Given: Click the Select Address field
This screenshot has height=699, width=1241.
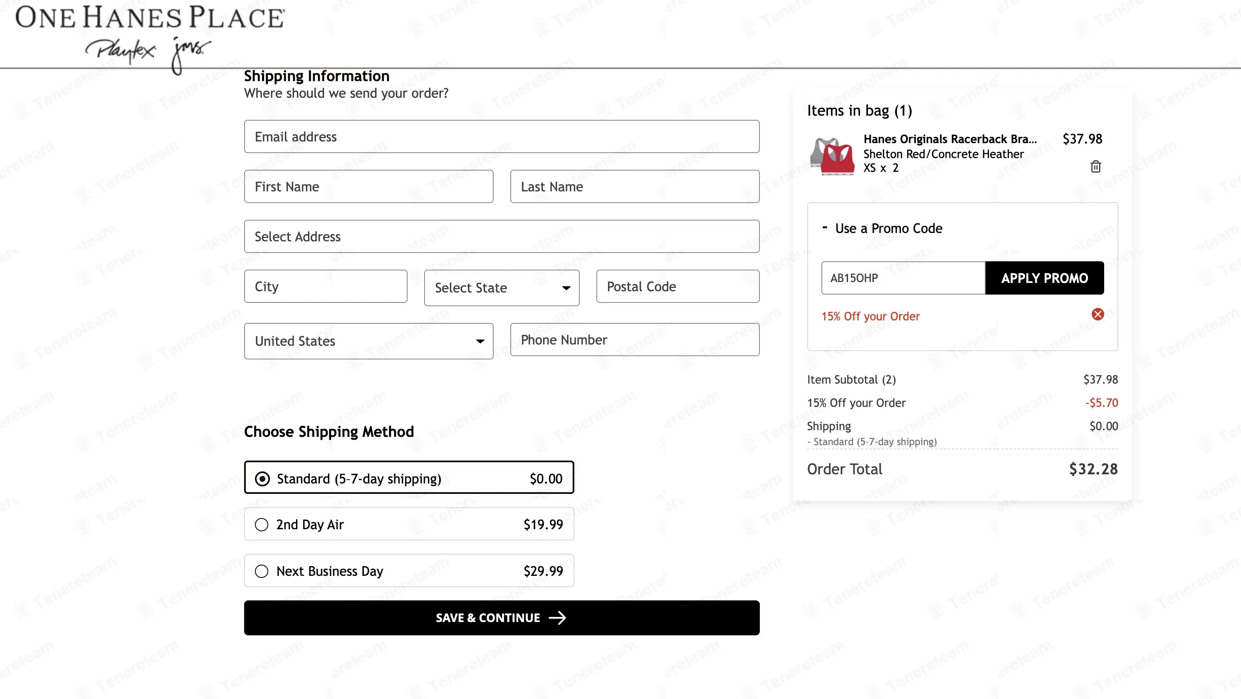Looking at the screenshot, I should tap(502, 237).
